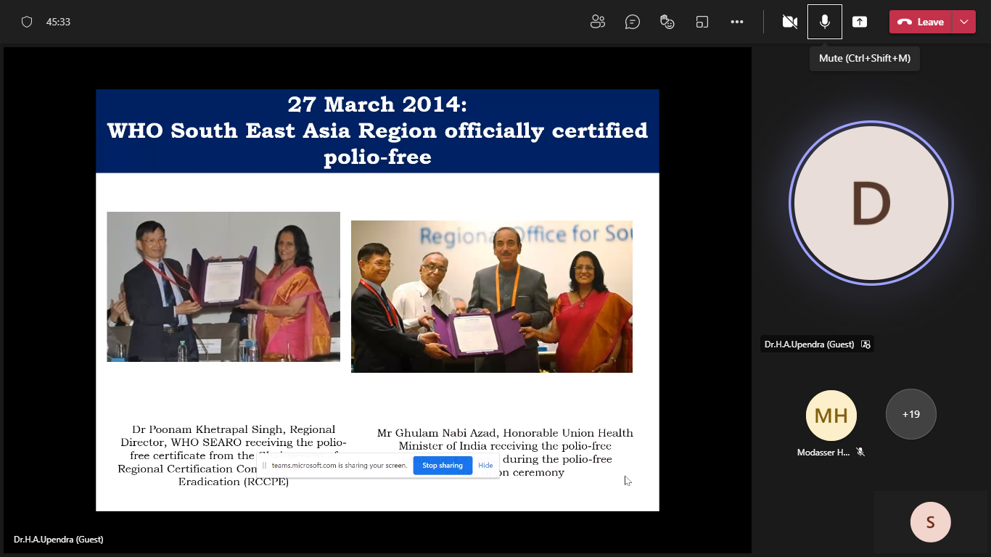Open the rooms icon in toolbar

pos(702,22)
